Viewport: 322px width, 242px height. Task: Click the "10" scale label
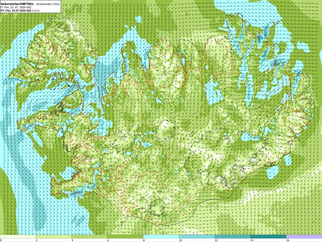tap(180, 240)
